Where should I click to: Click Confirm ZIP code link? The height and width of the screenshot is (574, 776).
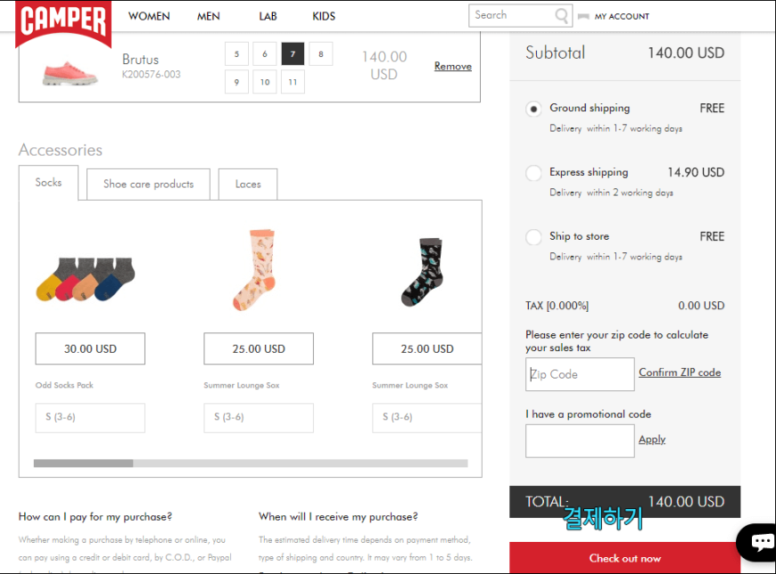point(680,373)
